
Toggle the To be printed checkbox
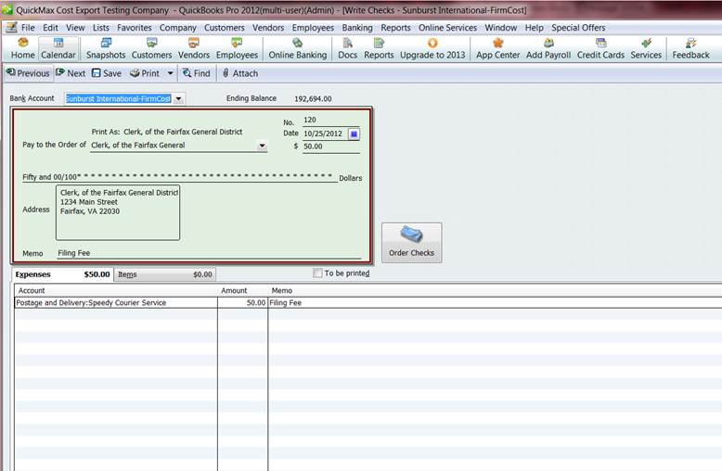point(317,274)
